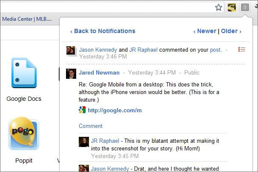
Task: Go Back to Notifications
Action: 103,31
